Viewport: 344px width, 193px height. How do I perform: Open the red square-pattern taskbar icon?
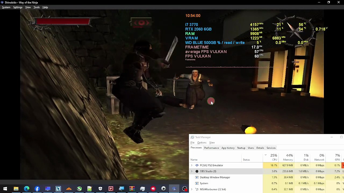111,189
